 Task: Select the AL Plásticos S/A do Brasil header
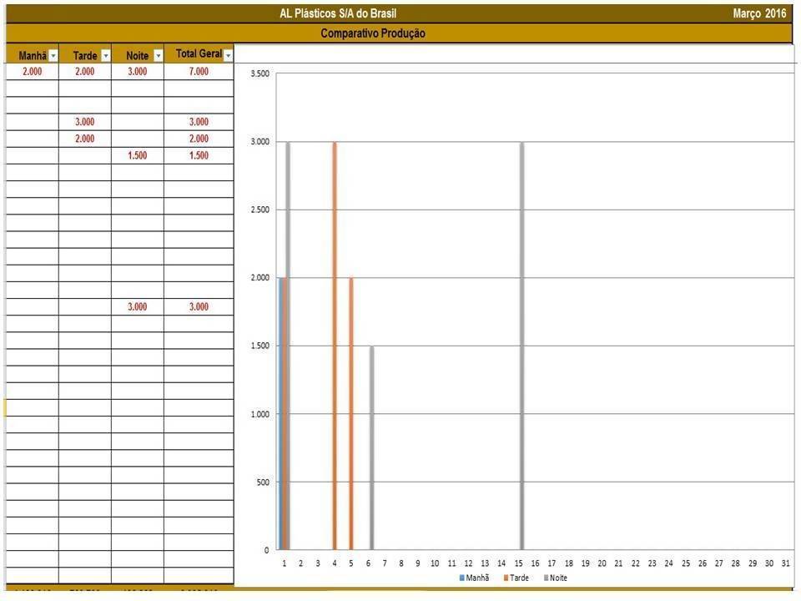point(338,13)
